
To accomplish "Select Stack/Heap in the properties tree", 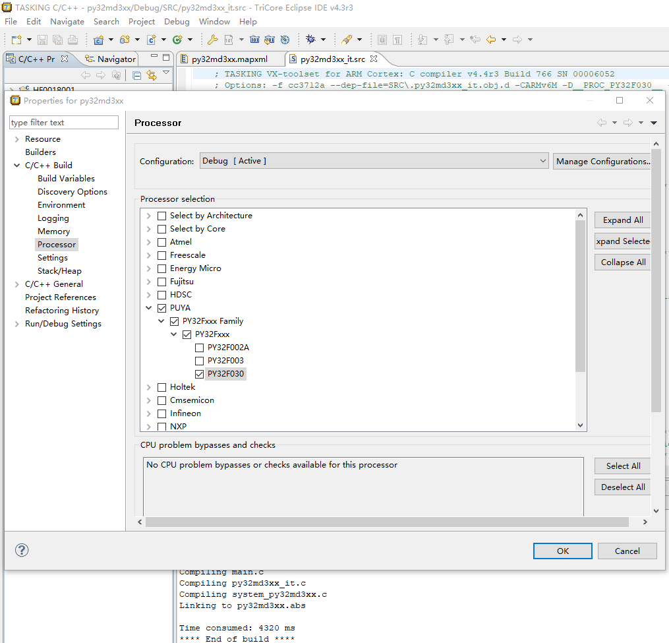I will click(59, 271).
